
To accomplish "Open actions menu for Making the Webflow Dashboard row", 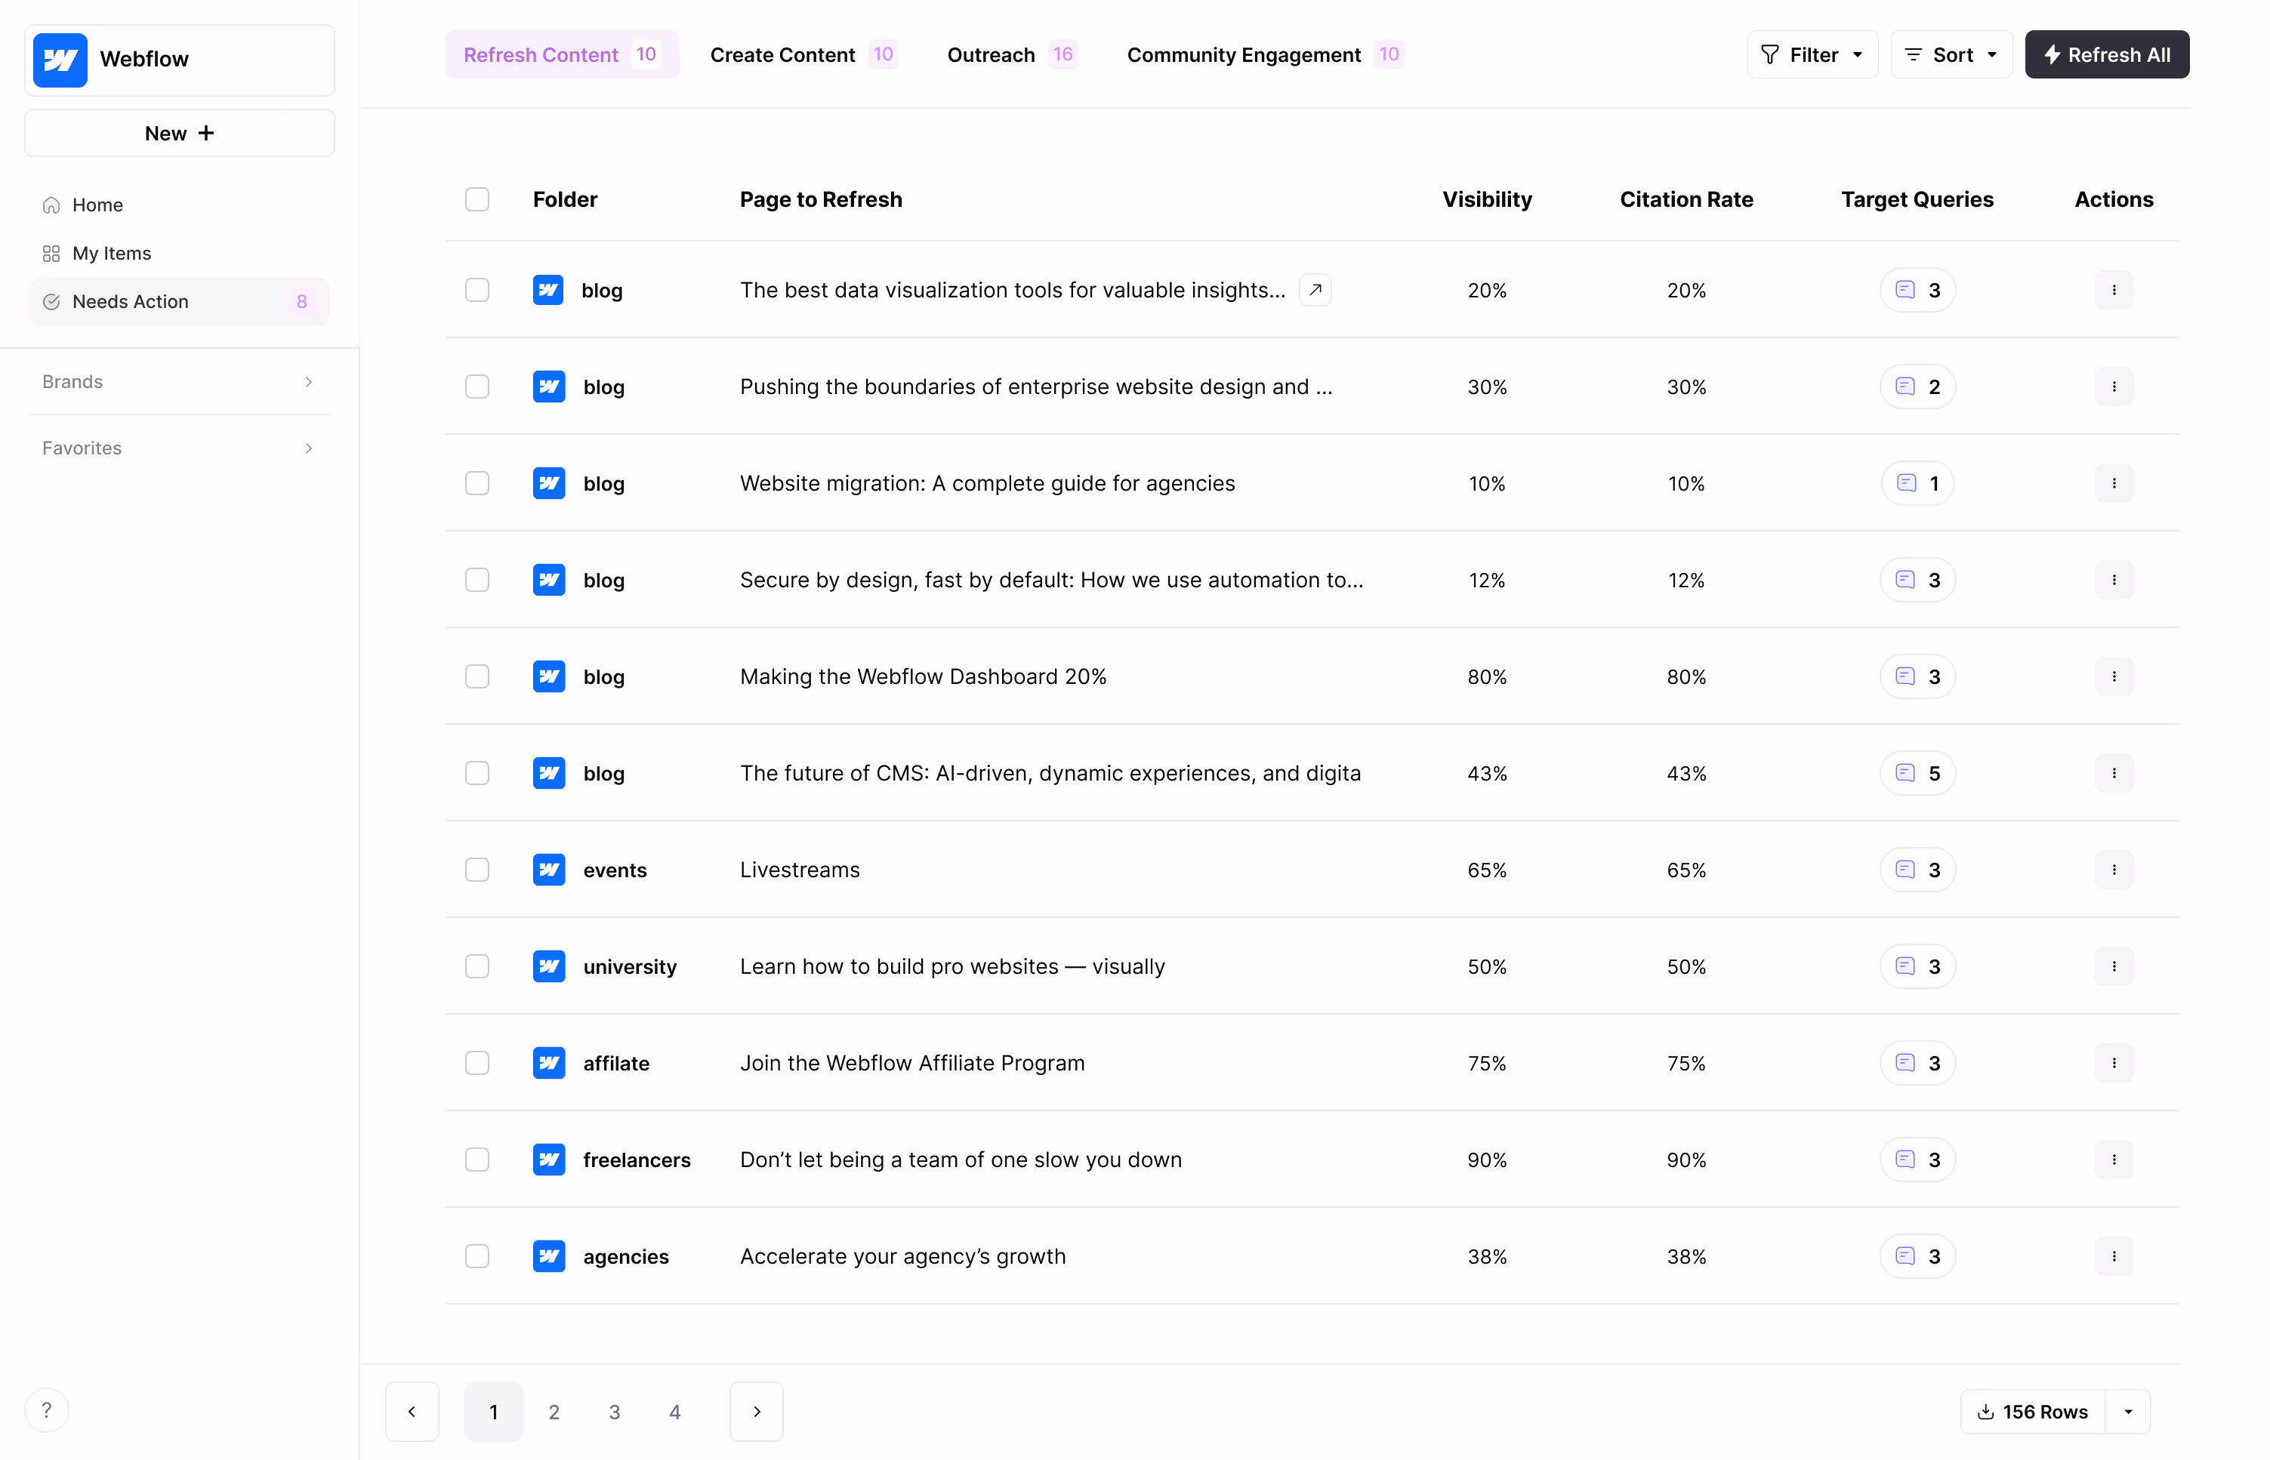I will tap(2114, 677).
